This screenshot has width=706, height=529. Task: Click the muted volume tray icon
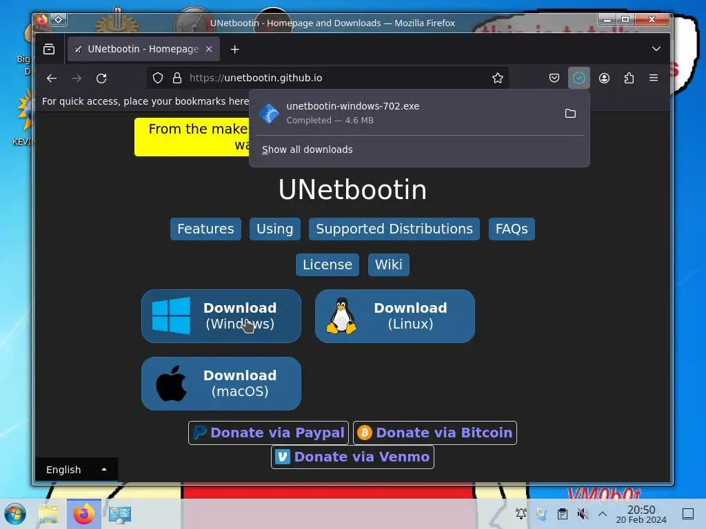[583, 514]
